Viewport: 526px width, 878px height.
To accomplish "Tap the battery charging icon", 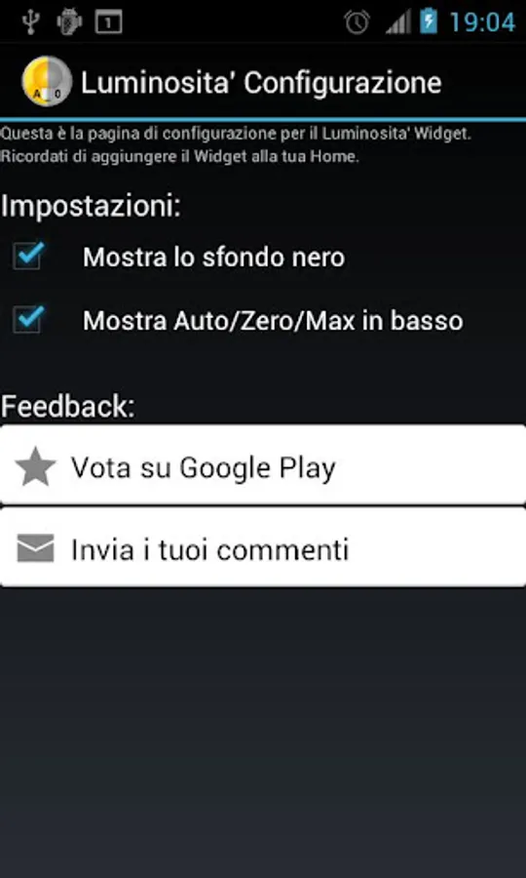I will pos(429,21).
